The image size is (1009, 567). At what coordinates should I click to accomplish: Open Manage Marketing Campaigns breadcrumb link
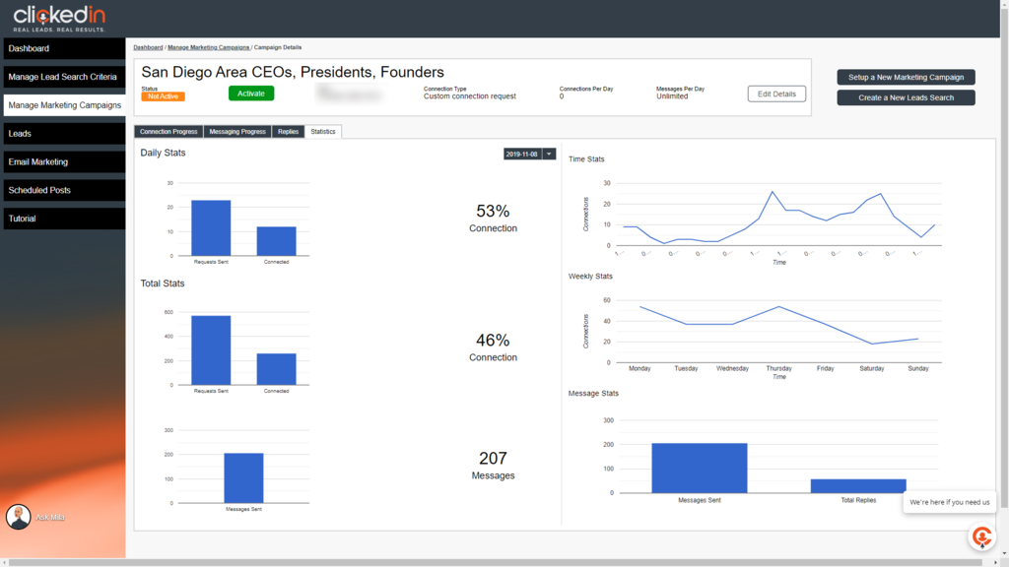[x=209, y=47]
